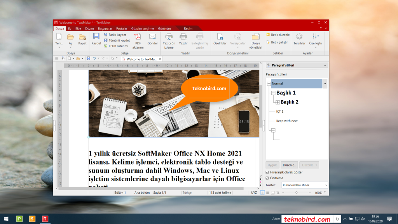Click the Düzenle... button in sidebar
The width and height of the screenshot is (398, 224).
[289, 165]
